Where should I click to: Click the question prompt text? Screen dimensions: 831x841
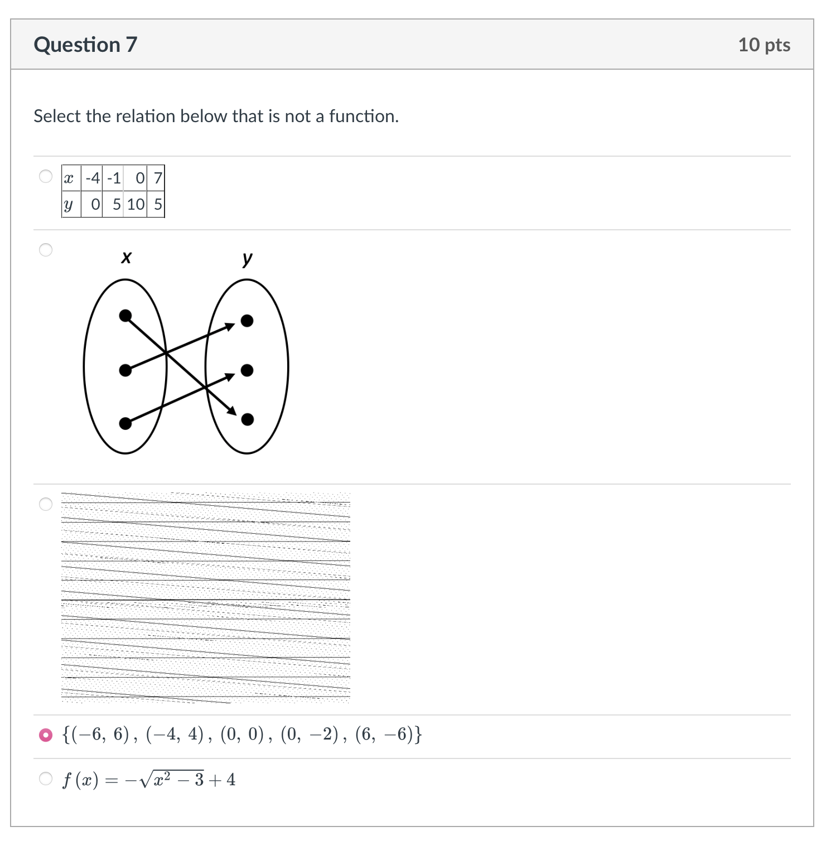point(215,117)
